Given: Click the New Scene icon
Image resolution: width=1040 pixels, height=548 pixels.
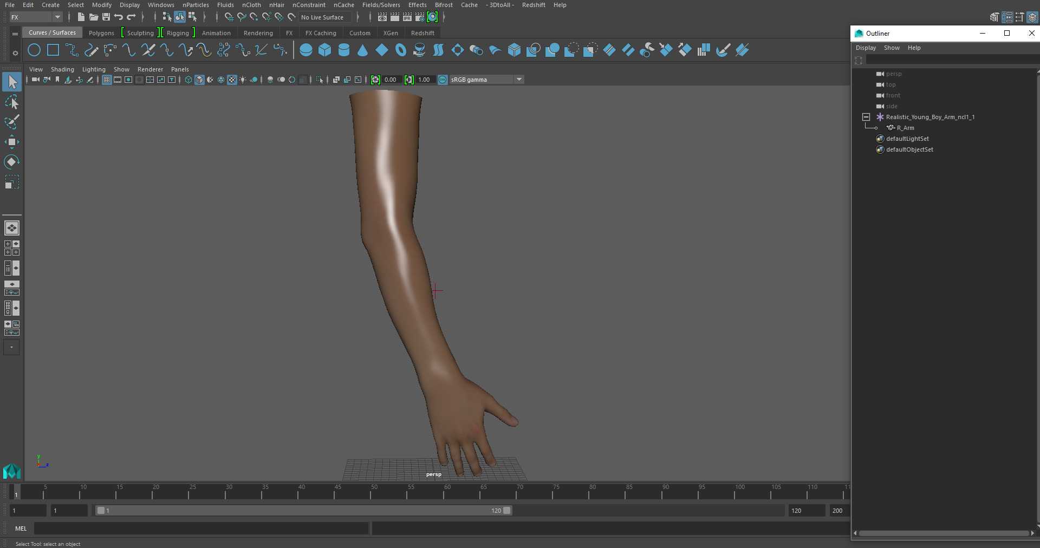Looking at the screenshot, I should pos(81,17).
